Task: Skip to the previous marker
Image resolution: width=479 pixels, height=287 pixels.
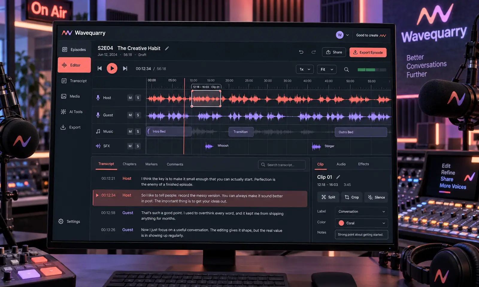Action: pyautogui.click(x=100, y=68)
